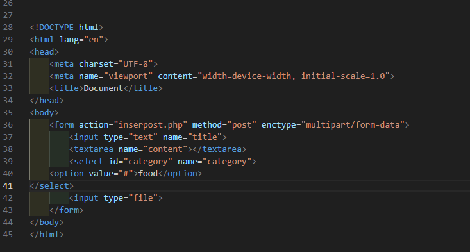Click the "file" input type value

(x=143, y=198)
